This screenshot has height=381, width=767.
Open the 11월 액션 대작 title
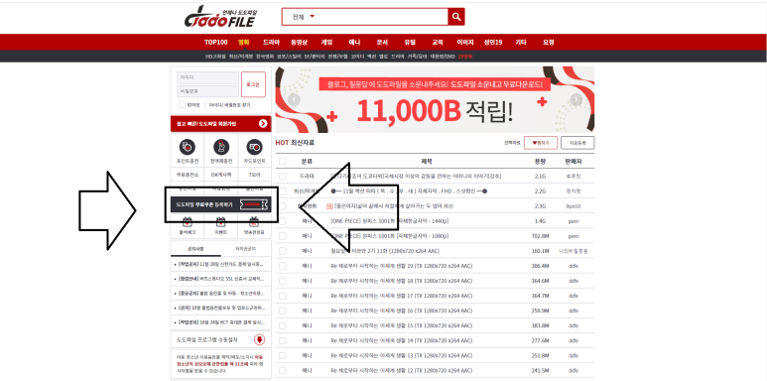pos(409,191)
